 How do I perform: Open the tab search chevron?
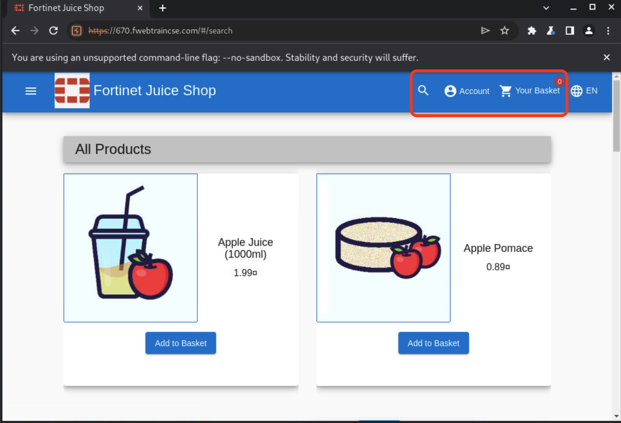pyautogui.click(x=546, y=8)
